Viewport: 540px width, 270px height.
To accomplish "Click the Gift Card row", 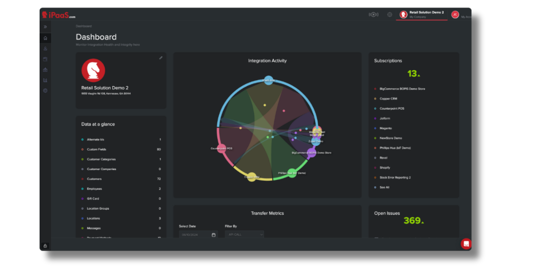I will coord(121,198).
